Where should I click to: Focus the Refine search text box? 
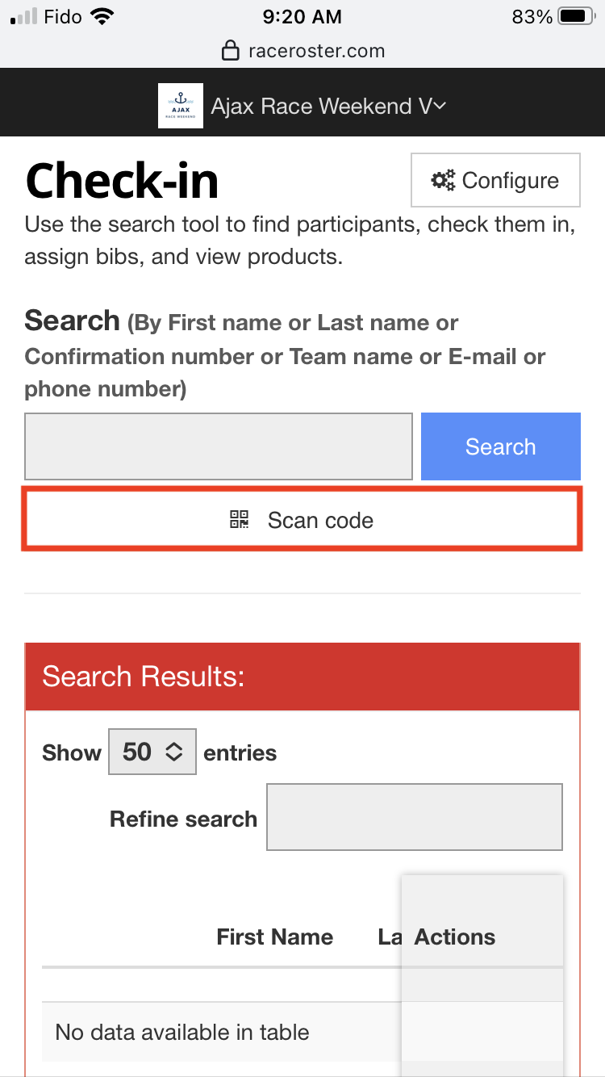pyautogui.click(x=414, y=817)
